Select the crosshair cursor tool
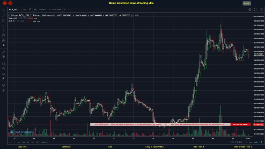This screenshot has height=149, width=265. [x=4, y=10]
